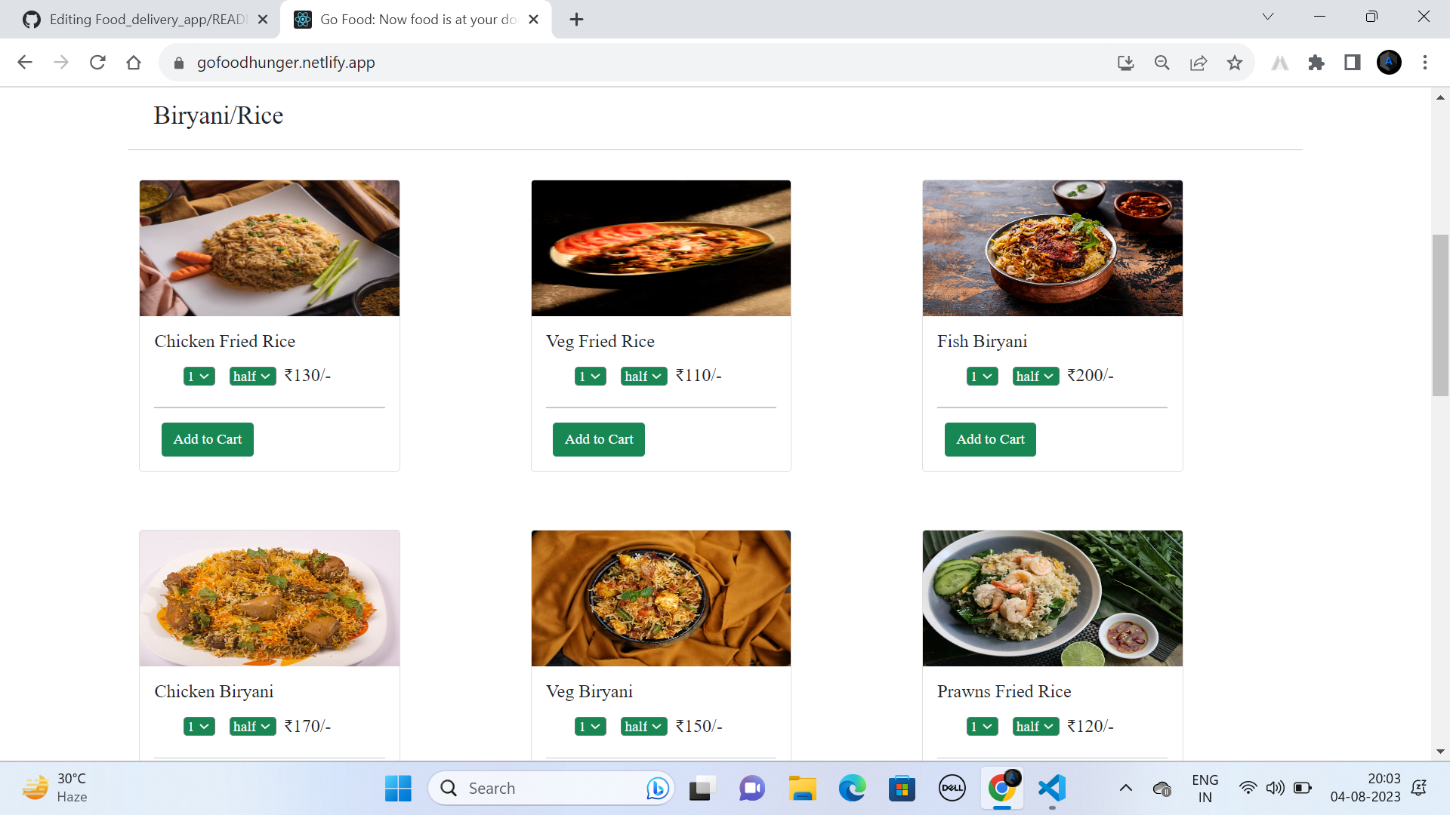This screenshot has height=815, width=1450.
Task: Open the browser zoom search icon
Action: [x=1162, y=63]
